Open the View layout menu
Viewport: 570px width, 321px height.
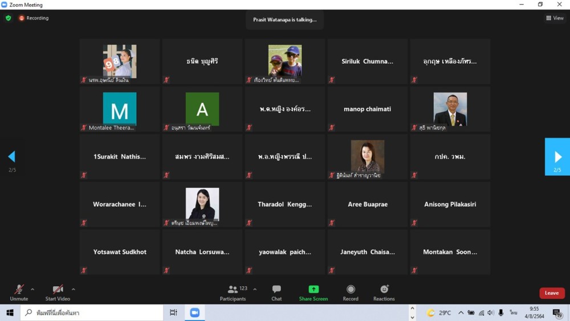[x=555, y=18]
